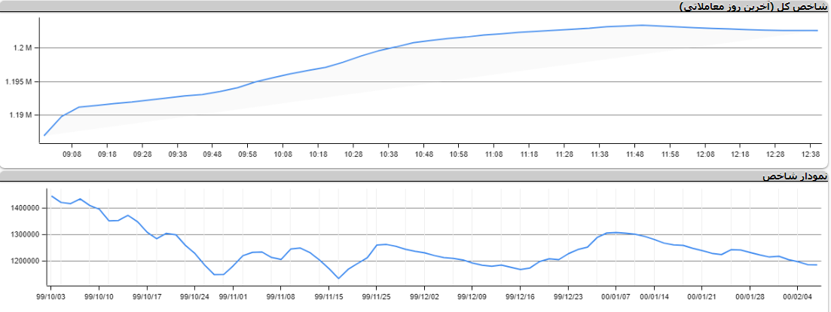Select the 12:38 time label
Viewport: 831px width, 312px height.
point(811,154)
